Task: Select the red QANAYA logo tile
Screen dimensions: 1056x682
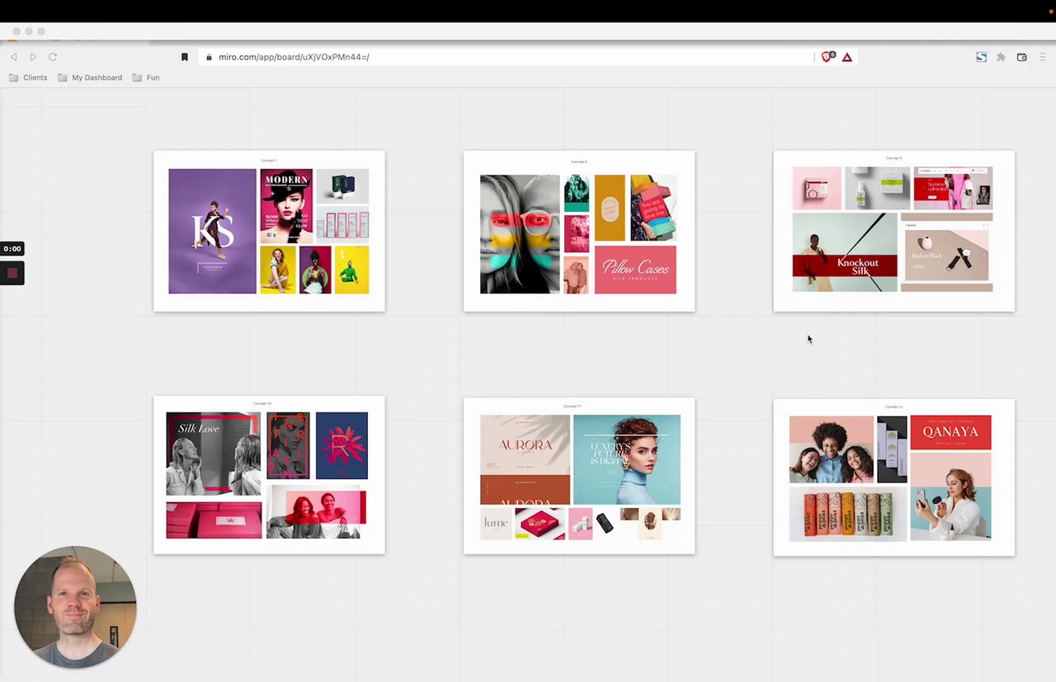Action: click(950, 432)
